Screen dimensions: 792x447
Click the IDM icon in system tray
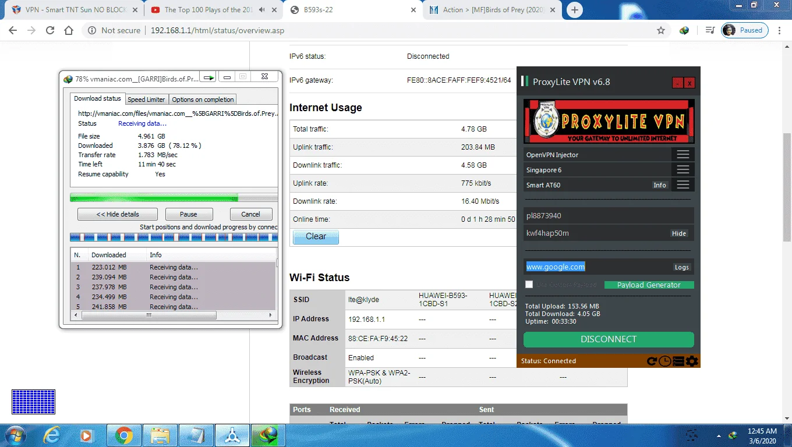pyautogui.click(x=733, y=435)
